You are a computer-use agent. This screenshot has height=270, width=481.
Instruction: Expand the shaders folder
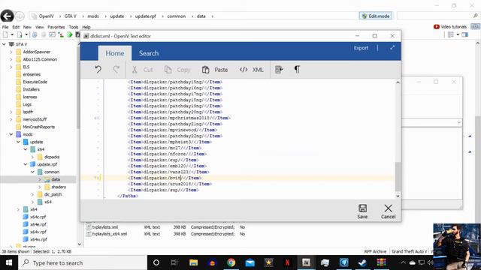(40, 187)
